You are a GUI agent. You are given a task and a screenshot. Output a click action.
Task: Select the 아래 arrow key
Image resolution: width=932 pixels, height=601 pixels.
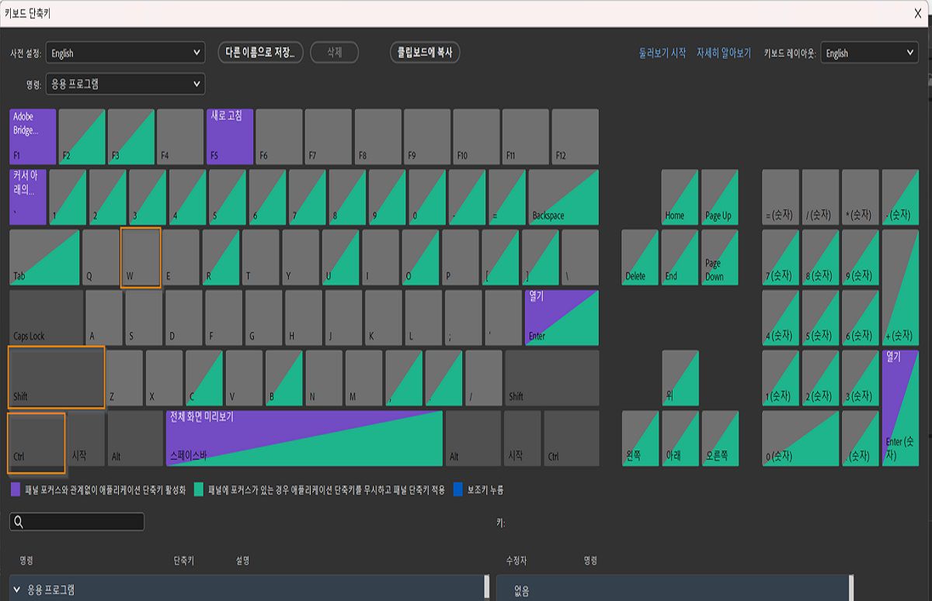tap(680, 439)
